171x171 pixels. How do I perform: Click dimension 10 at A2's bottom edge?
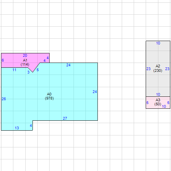(158, 94)
